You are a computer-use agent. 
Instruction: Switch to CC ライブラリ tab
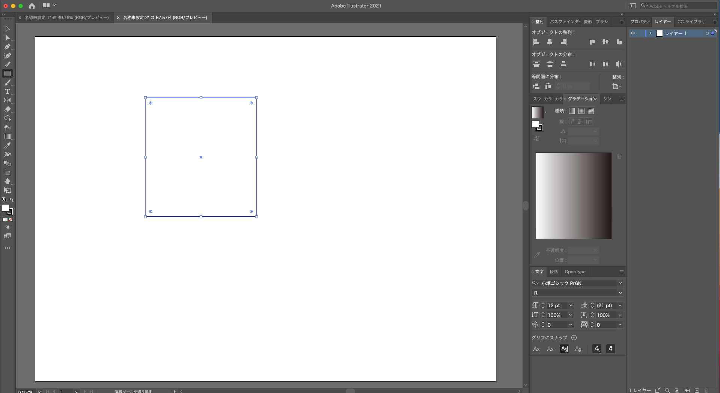[690, 22]
